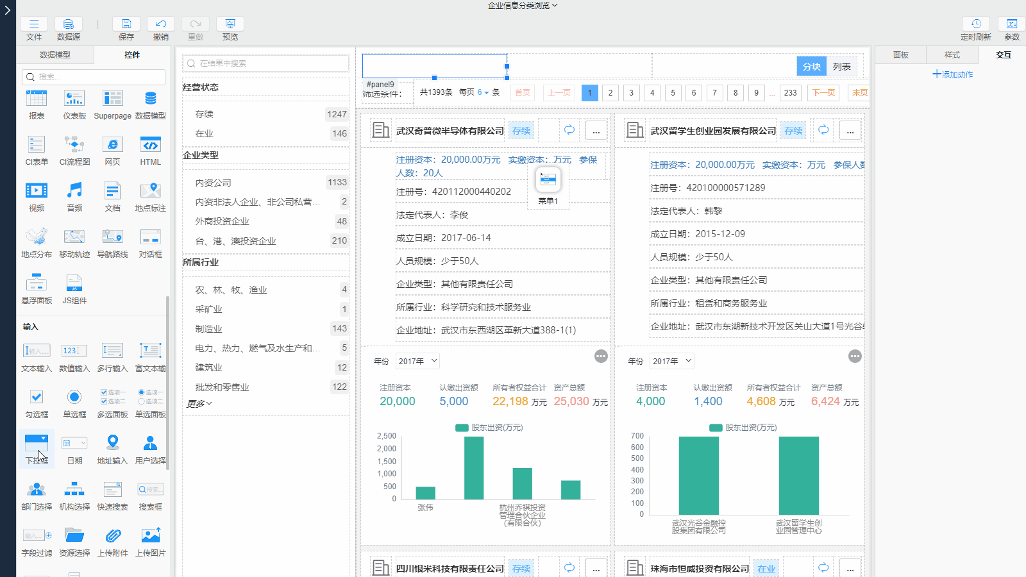Click the tallest bar in first chart
The image size is (1026, 577).
pyautogui.click(x=474, y=467)
